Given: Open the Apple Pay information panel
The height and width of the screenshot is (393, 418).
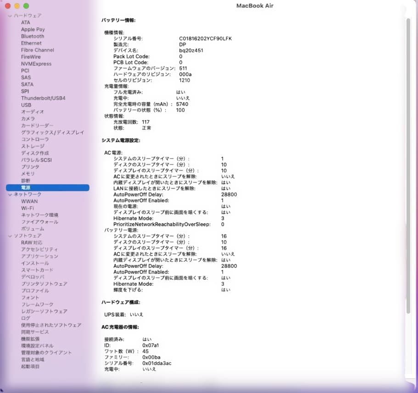Looking at the screenshot, I should [33, 29].
